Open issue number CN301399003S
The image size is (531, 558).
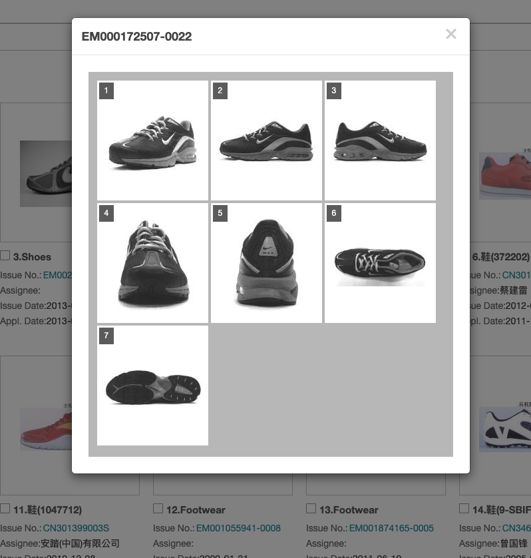76,528
